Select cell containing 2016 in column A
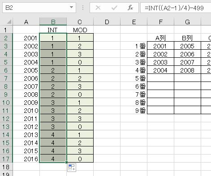211x176 pixels. 26,159
